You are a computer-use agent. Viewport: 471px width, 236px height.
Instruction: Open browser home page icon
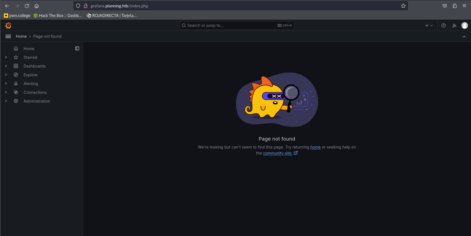(x=36, y=6)
